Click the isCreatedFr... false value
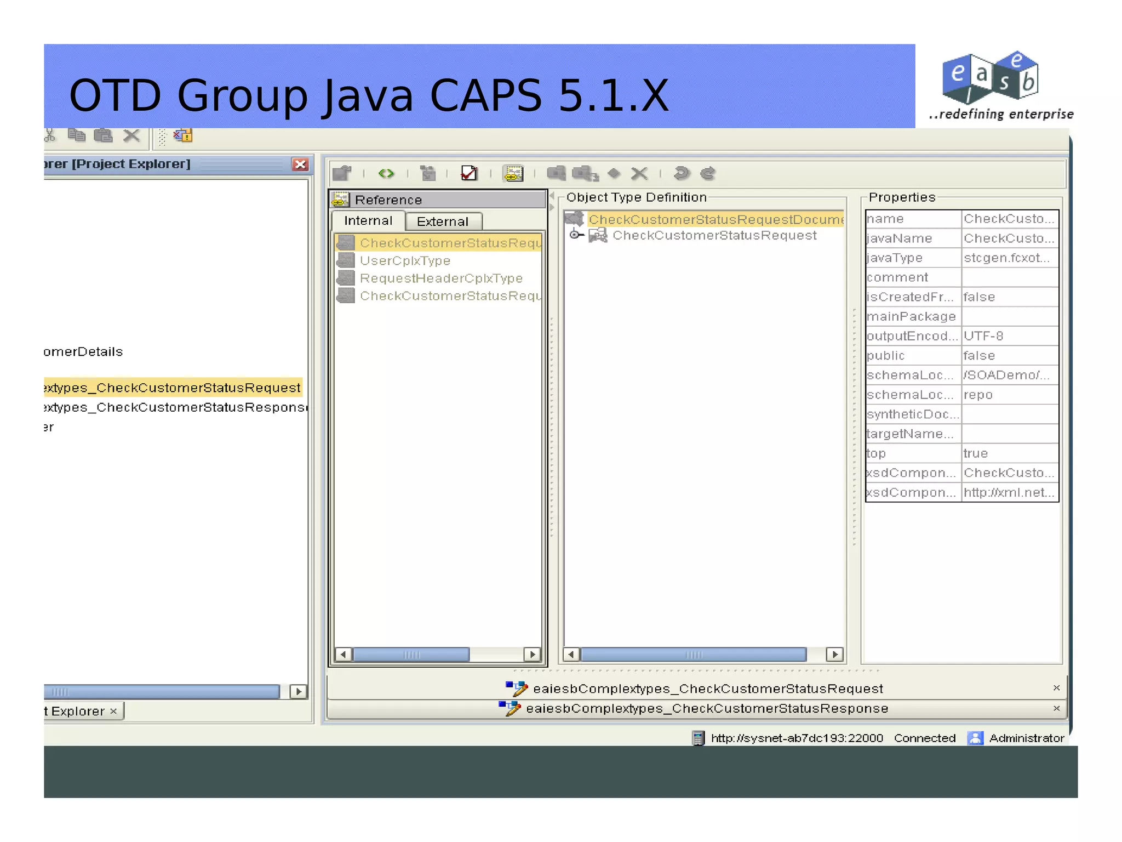The image size is (1122, 842). (1010, 297)
